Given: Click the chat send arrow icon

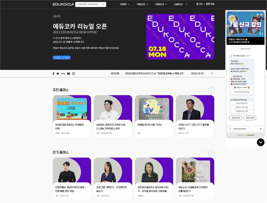Looking at the screenshot, I should pos(261,129).
